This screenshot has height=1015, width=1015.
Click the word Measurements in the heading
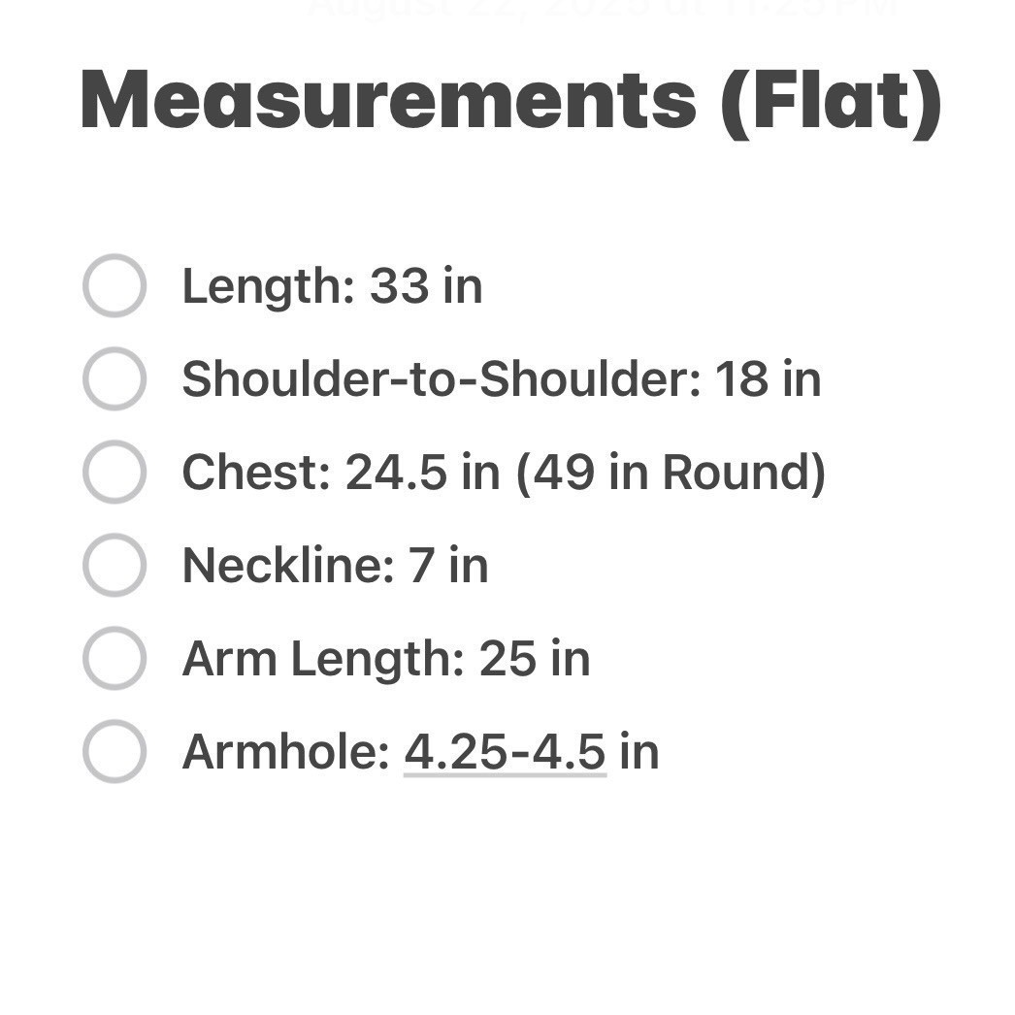click(388, 99)
